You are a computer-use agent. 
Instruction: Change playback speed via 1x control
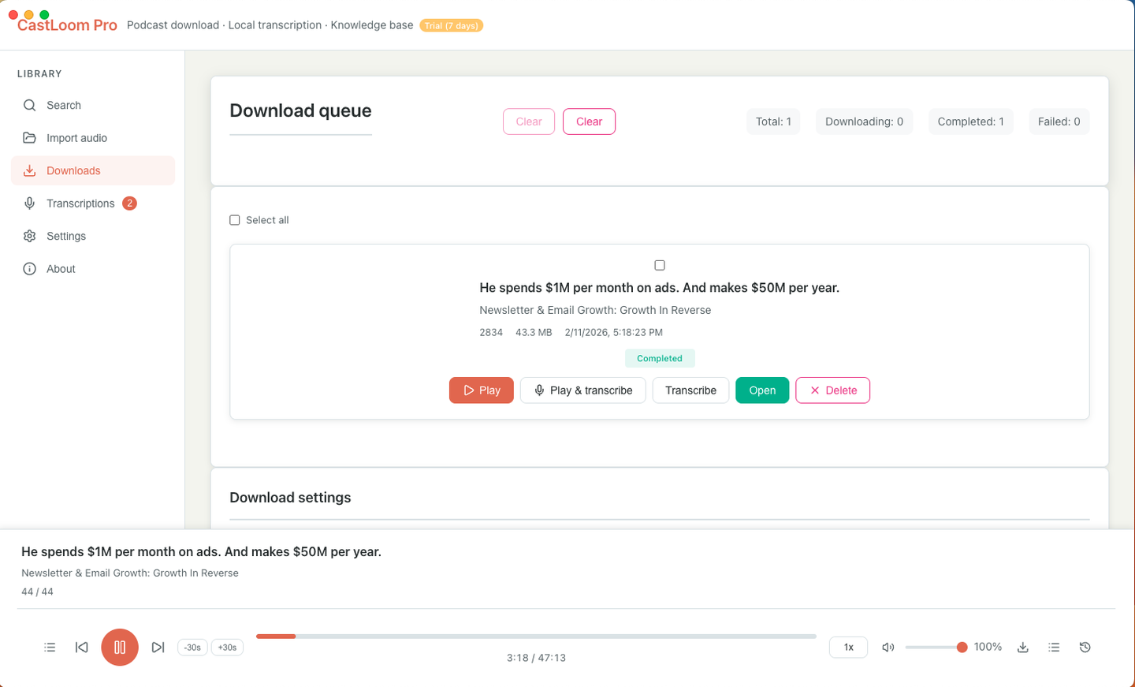coord(849,648)
